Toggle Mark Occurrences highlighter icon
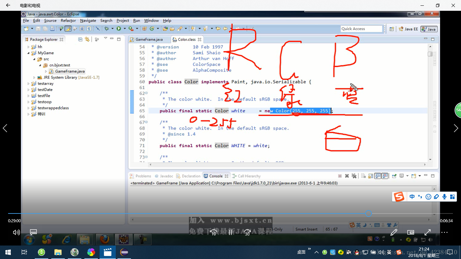The width and height of the screenshot is (461, 259). (68, 29)
